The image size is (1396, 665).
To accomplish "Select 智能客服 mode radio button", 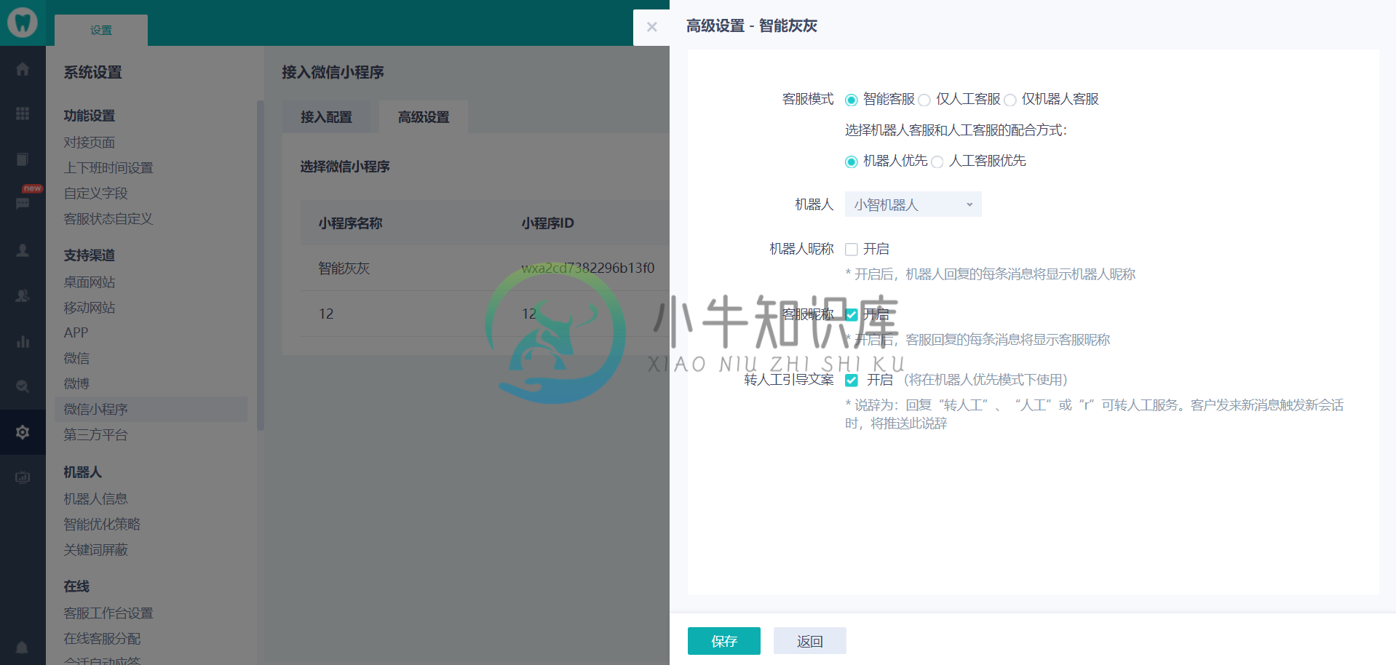I will 851,100.
